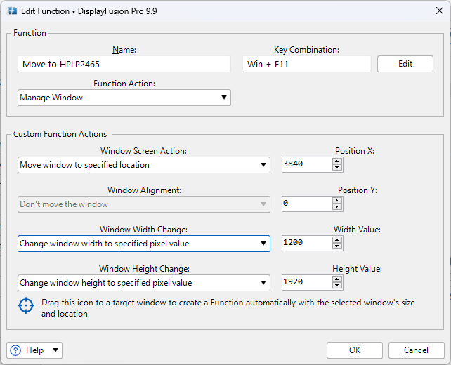The width and height of the screenshot is (451, 365).
Task: Open the Help button dropdown arrow
Action: pyautogui.click(x=55, y=350)
